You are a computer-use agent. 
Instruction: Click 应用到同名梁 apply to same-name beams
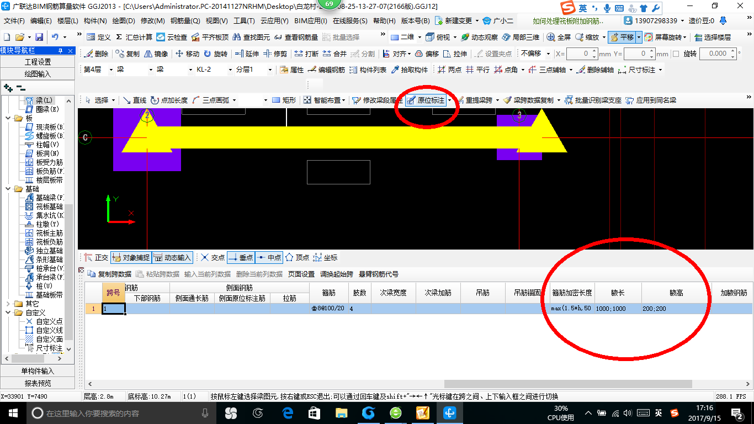651,100
